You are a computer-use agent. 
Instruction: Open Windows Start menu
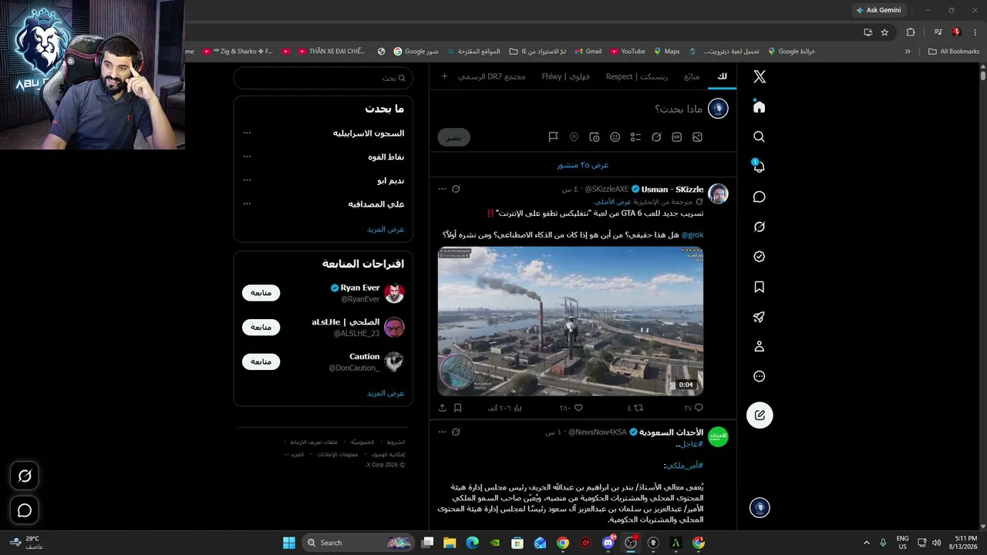pos(289,543)
